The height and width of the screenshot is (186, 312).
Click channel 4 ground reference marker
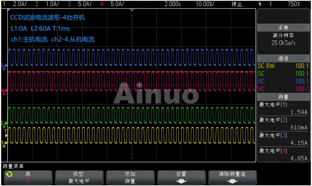[x=3, y=91]
